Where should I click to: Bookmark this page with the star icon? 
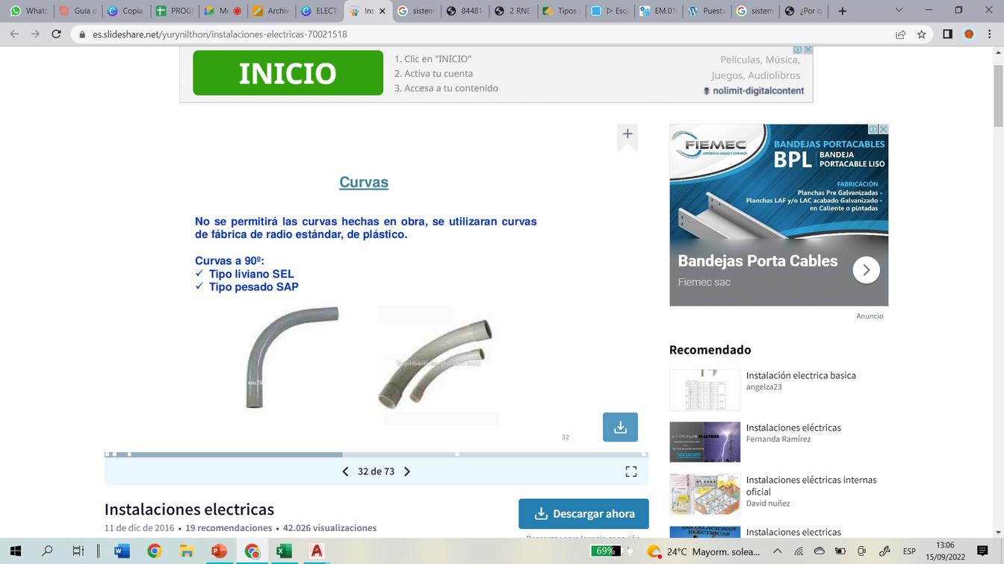pyautogui.click(x=922, y=34)
